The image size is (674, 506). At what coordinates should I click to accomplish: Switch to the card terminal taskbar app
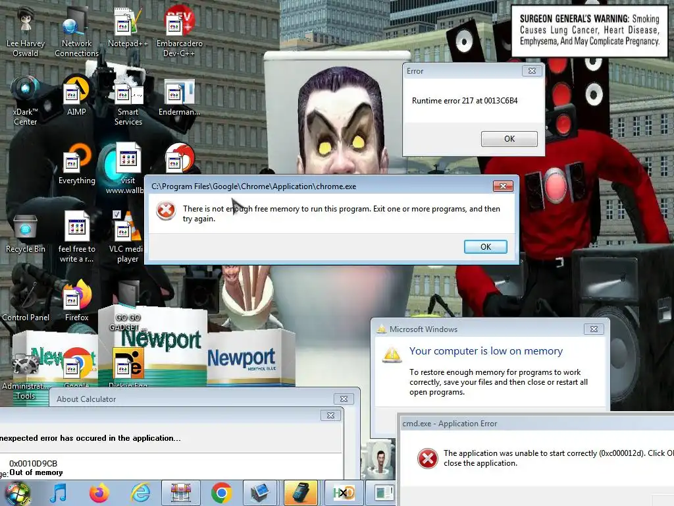pos(300,493)
